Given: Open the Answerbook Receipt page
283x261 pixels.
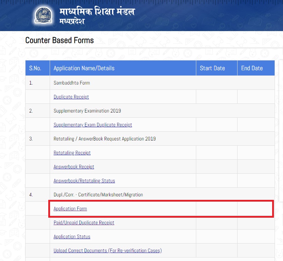Looking at the screenshot, I should [73, 167].
